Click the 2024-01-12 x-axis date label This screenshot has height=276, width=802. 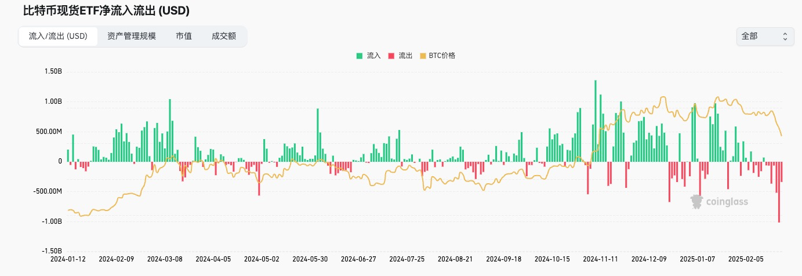67,259
